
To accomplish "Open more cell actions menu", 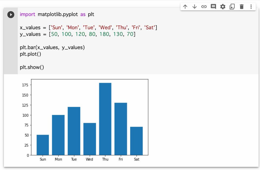I will point(251,7).
